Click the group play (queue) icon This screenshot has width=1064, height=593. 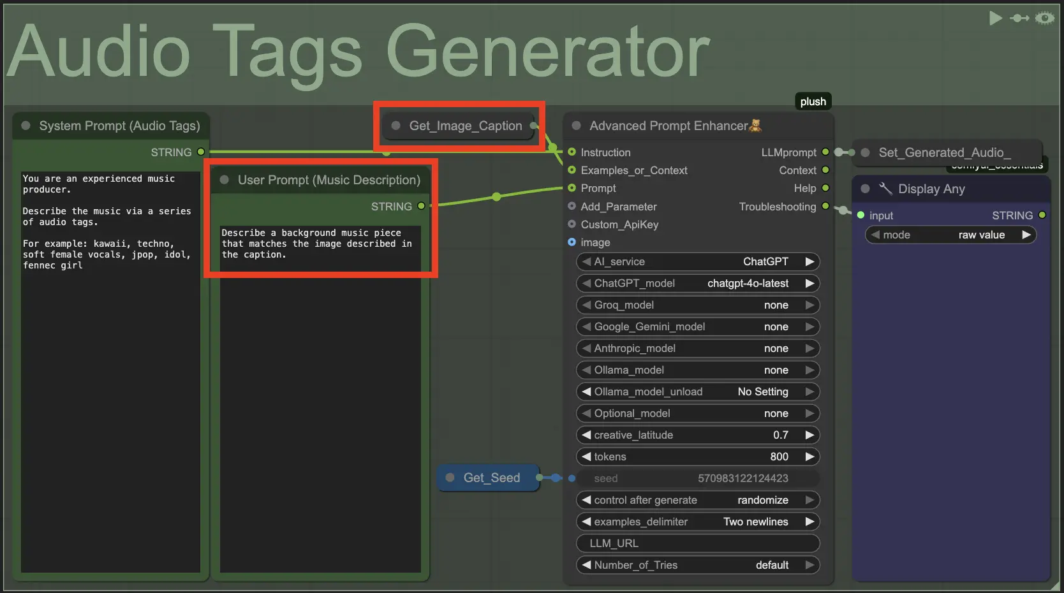tap(995, 18)
